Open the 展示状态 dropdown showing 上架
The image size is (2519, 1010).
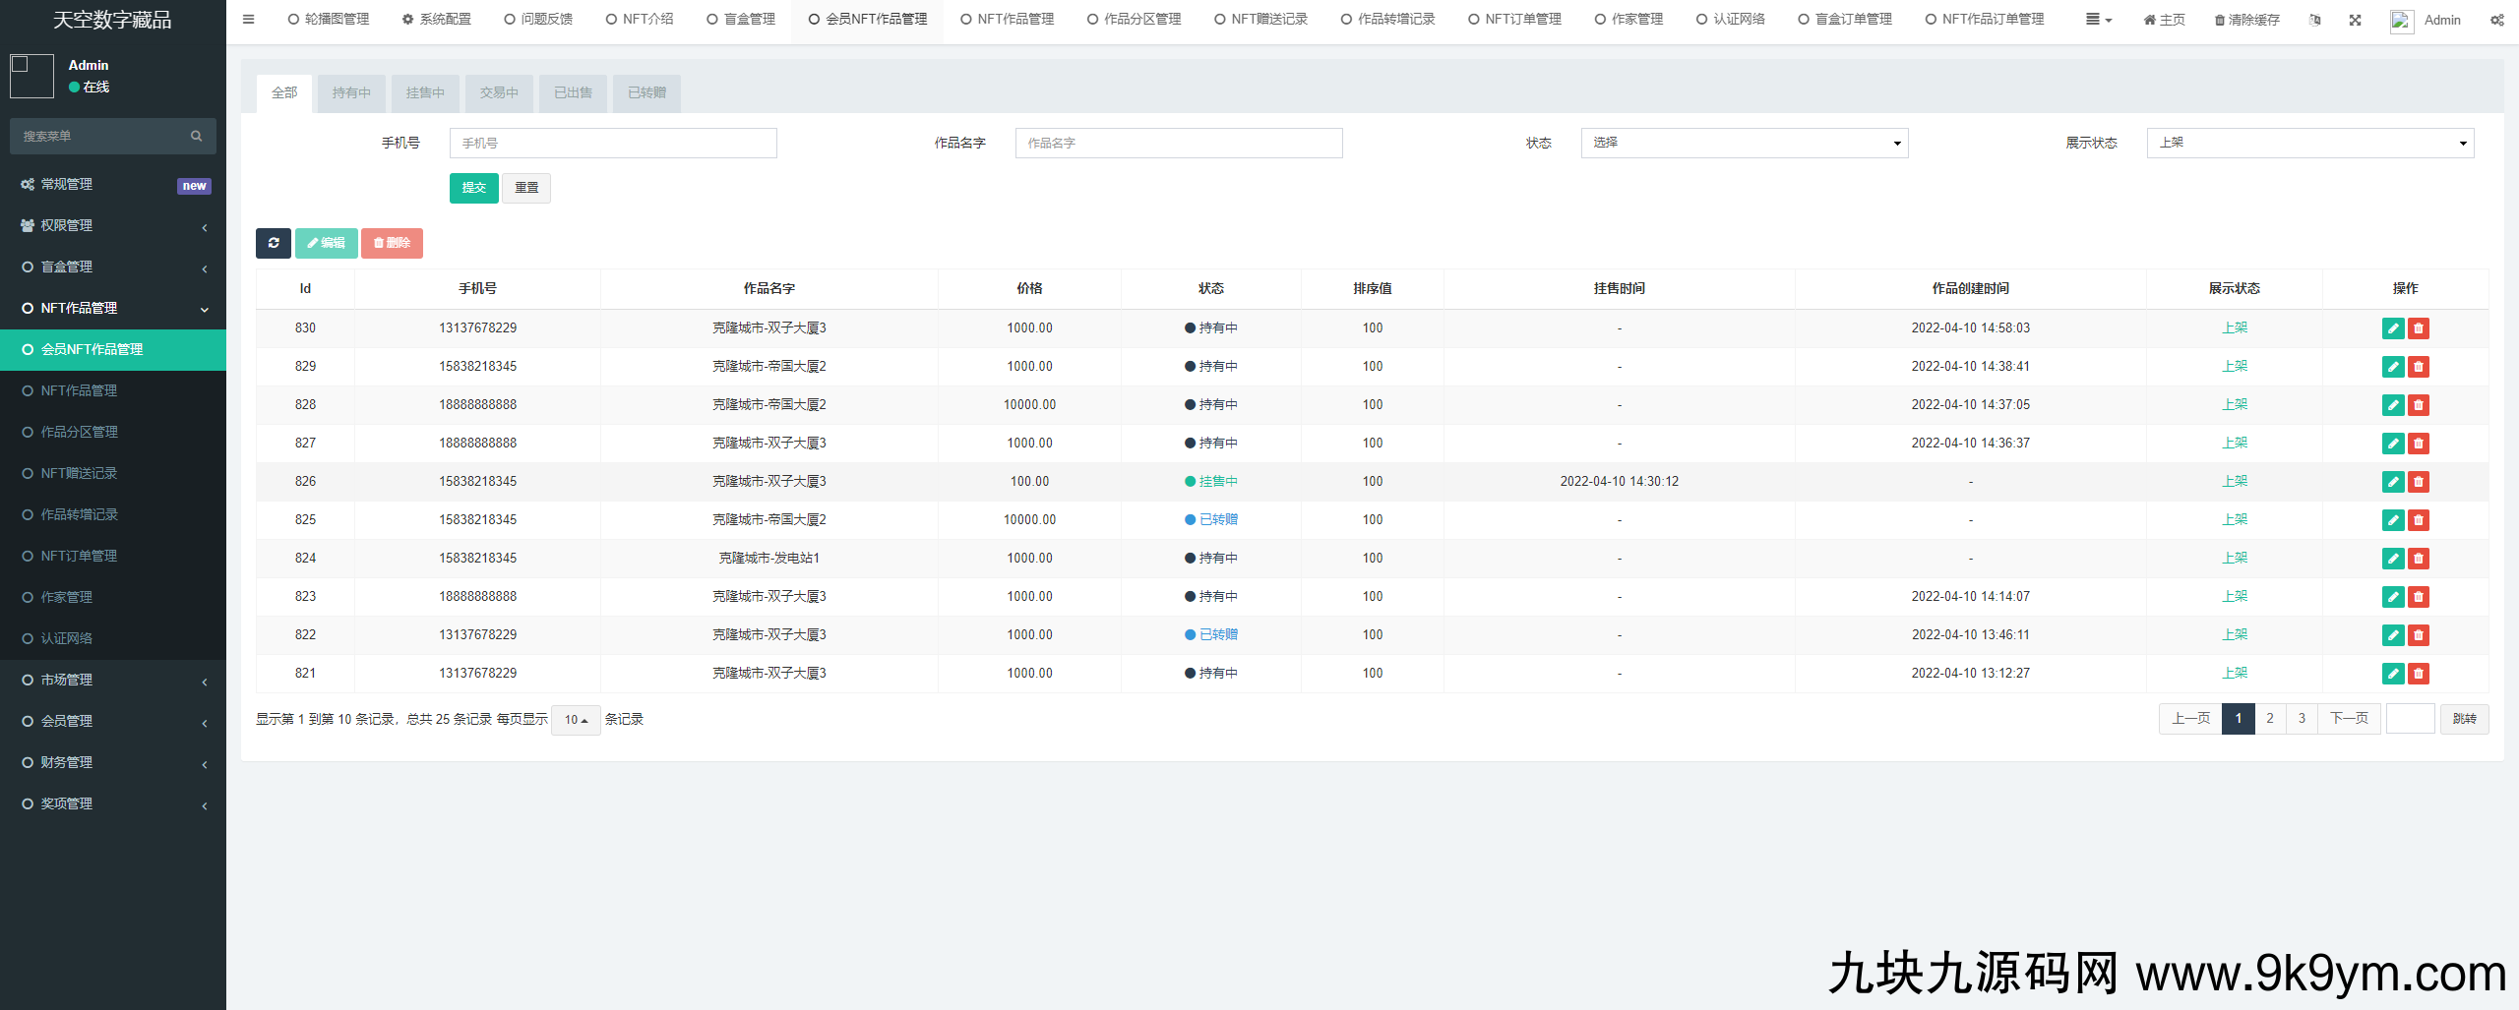pyautogui.click(x=2309, y=143)
